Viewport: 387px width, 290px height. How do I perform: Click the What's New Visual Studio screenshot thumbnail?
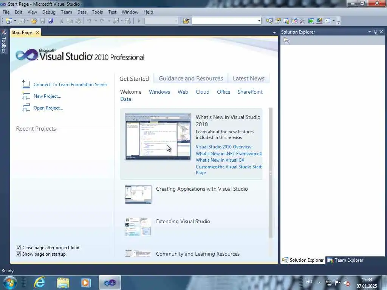(x=158, y=137)
